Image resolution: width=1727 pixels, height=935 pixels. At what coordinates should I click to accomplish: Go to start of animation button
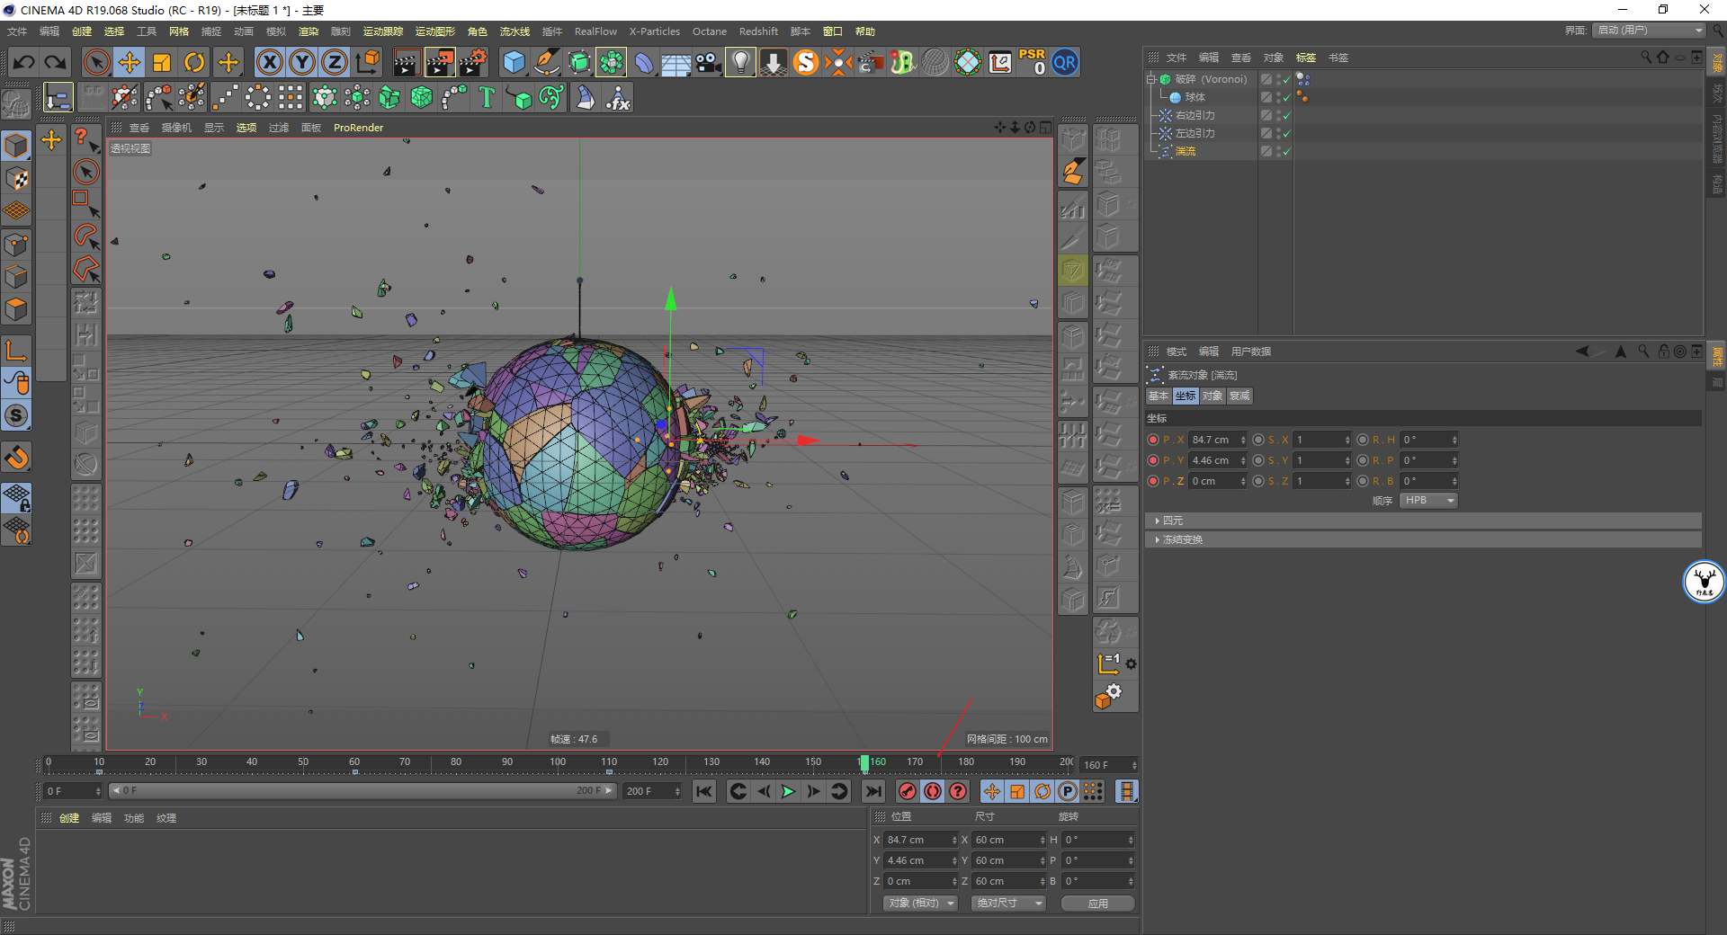click(x=704, y=791)
